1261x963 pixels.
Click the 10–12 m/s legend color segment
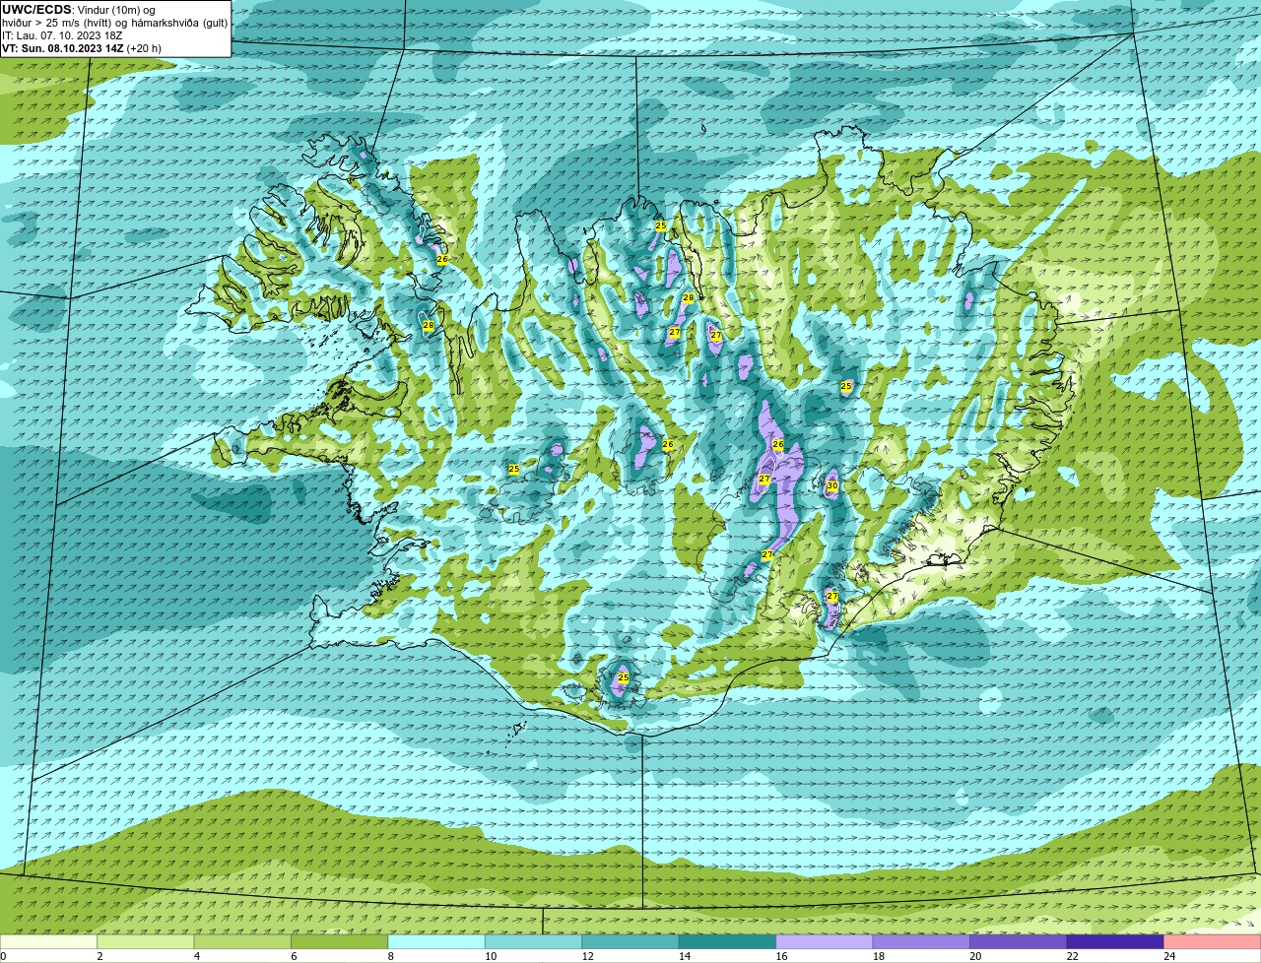[534, 941]
